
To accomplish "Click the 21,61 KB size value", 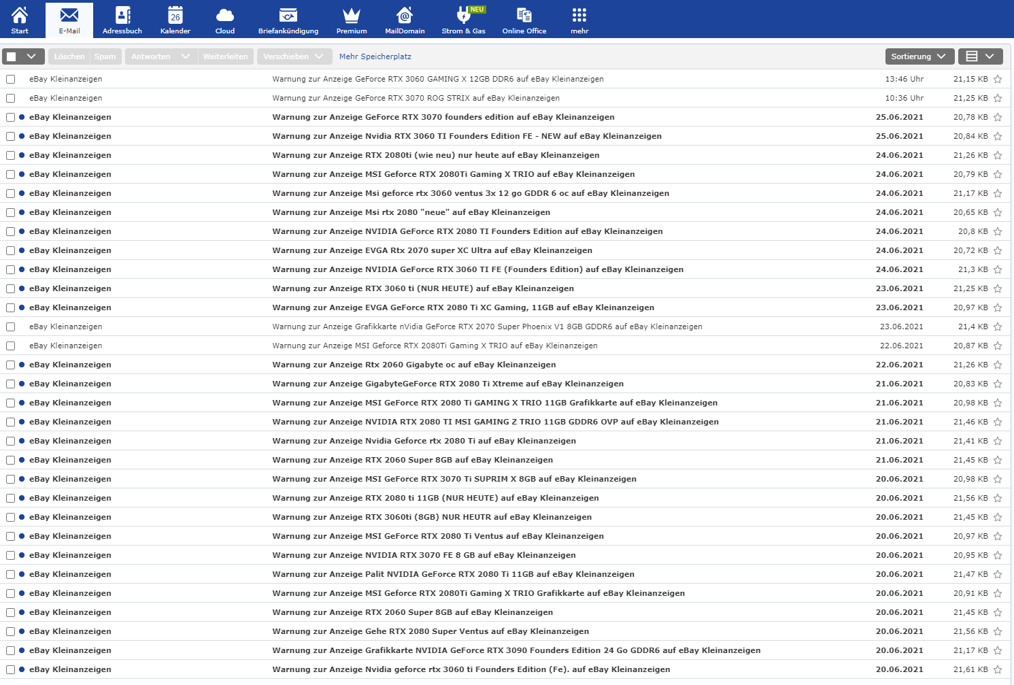I will [970, 669].
